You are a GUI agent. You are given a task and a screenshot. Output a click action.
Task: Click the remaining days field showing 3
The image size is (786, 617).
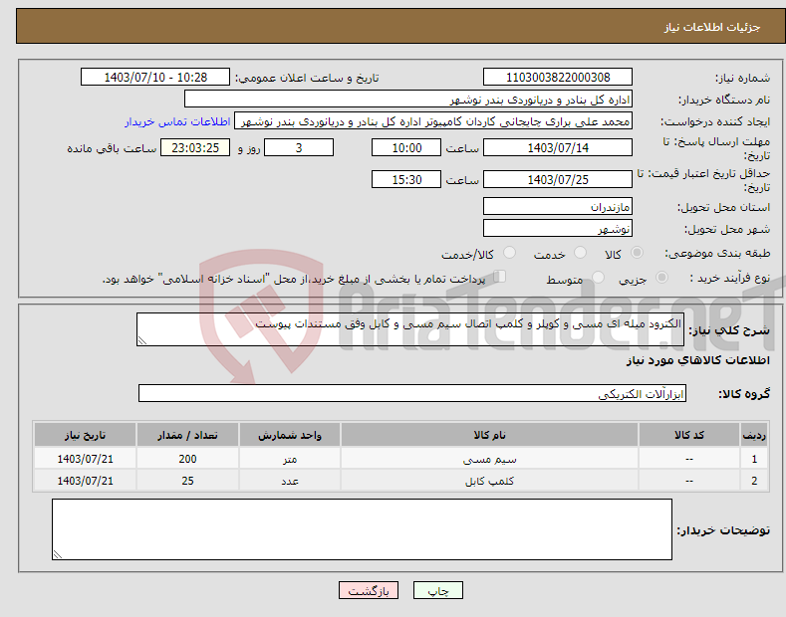click(299, 147)
